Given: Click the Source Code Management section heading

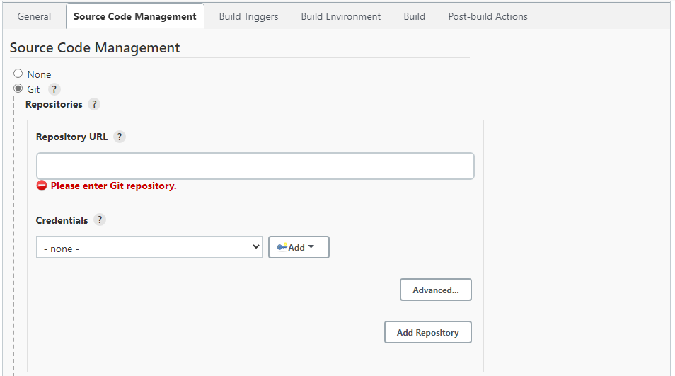Looking at the screenshot, I should 95,47.
